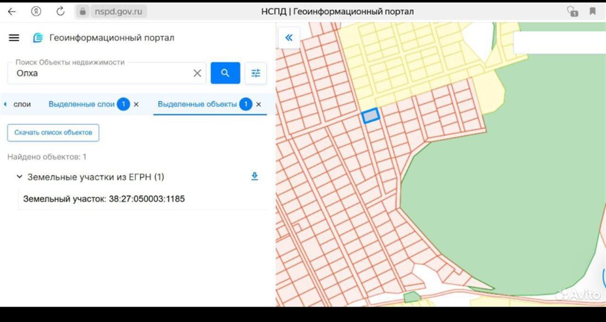Image resolution: width=606 pixels, height=322 pixels.
Task: Collapse the side panel with double chevron
Action: (289, 38)
